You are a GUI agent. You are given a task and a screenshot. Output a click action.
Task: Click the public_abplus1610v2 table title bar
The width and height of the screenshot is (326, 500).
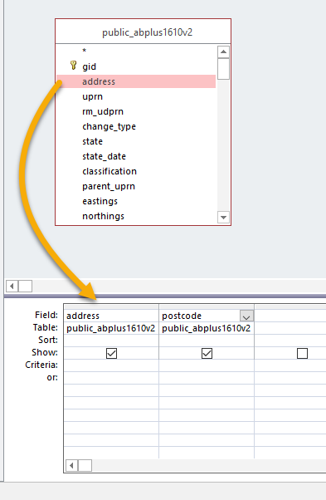143,32
